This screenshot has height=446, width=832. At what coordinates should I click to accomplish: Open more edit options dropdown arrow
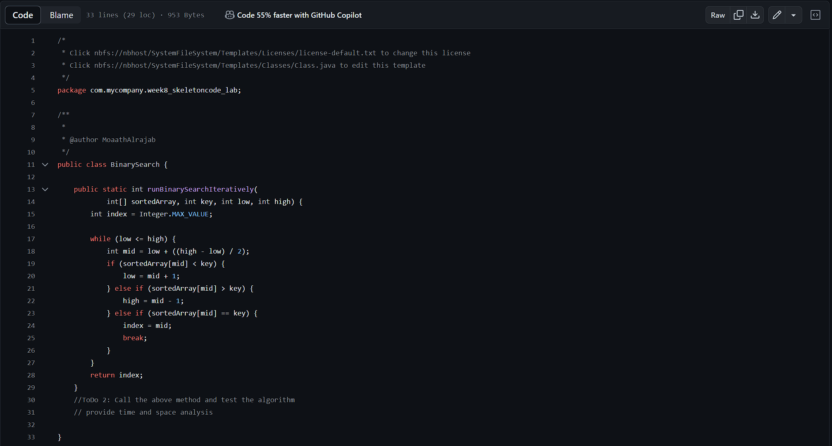click(x=793, y=15)
